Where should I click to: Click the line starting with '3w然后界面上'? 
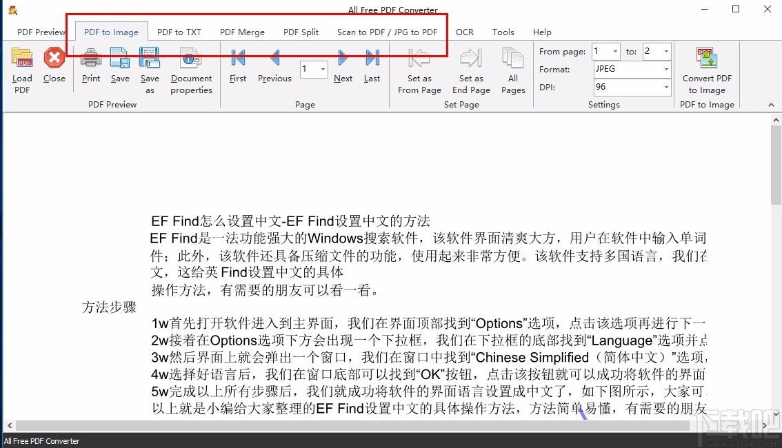tap(429, 357)
